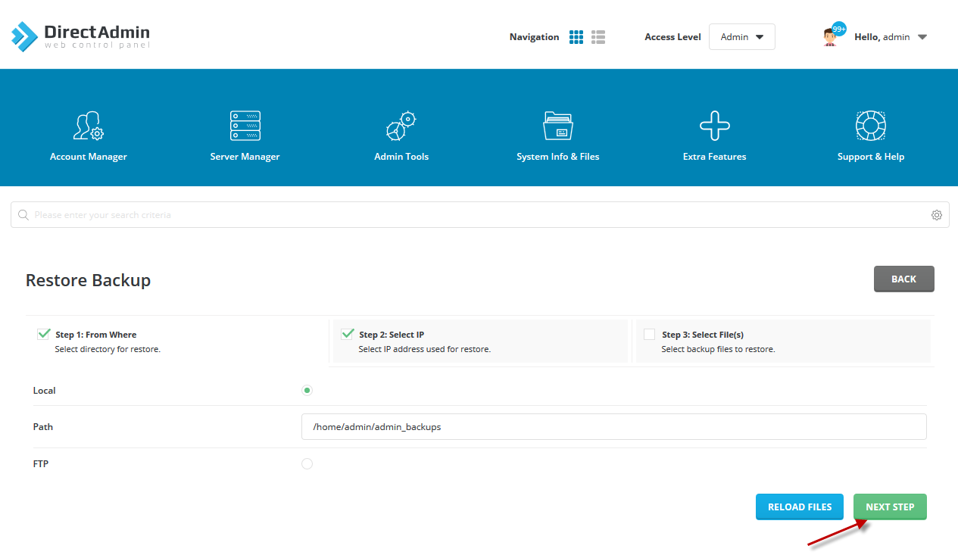Click the search settings gear icon

click(937, 215)
